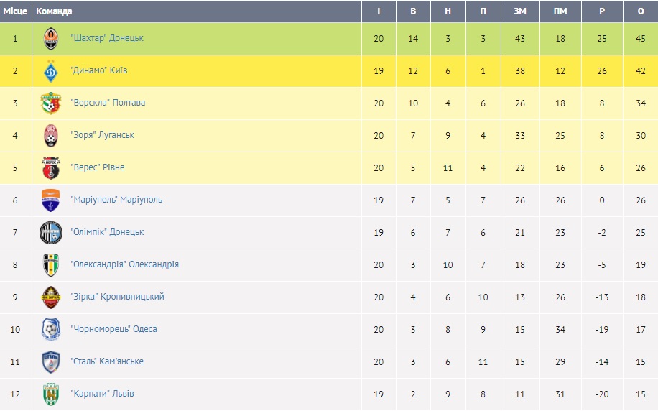Click the ЗМ goals scored header

[x=519, y=11]
